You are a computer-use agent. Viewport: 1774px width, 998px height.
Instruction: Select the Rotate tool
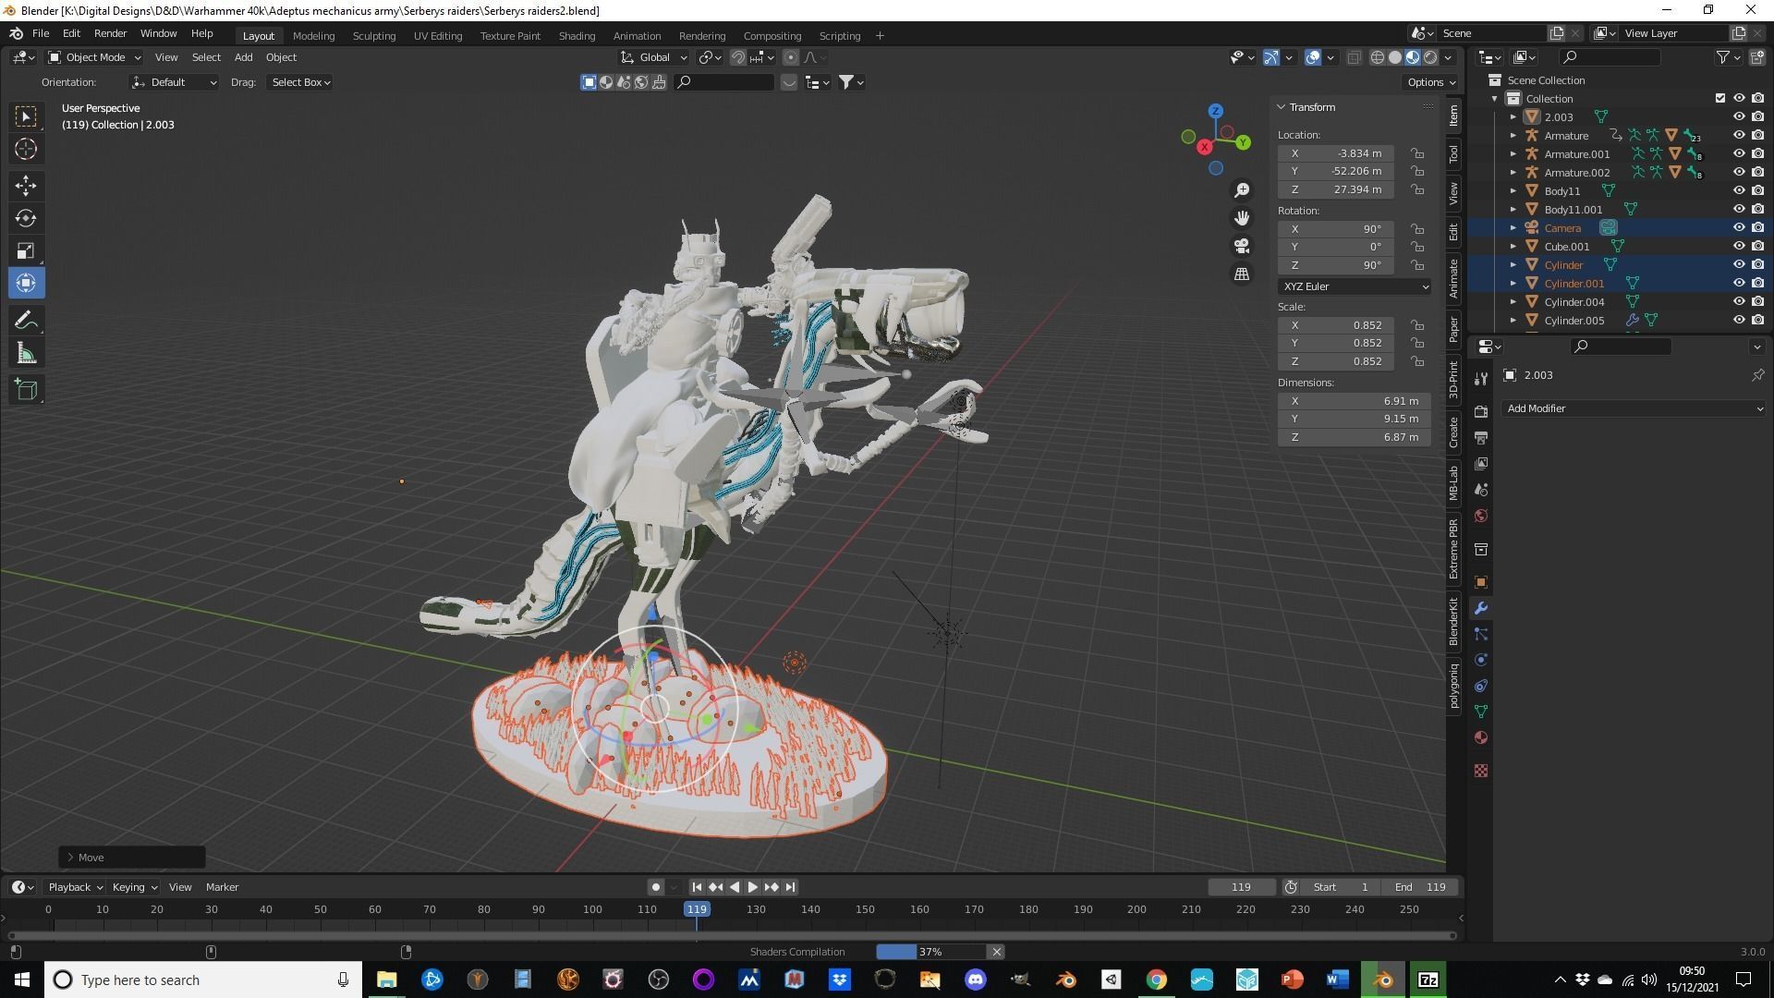pos(26,218)
